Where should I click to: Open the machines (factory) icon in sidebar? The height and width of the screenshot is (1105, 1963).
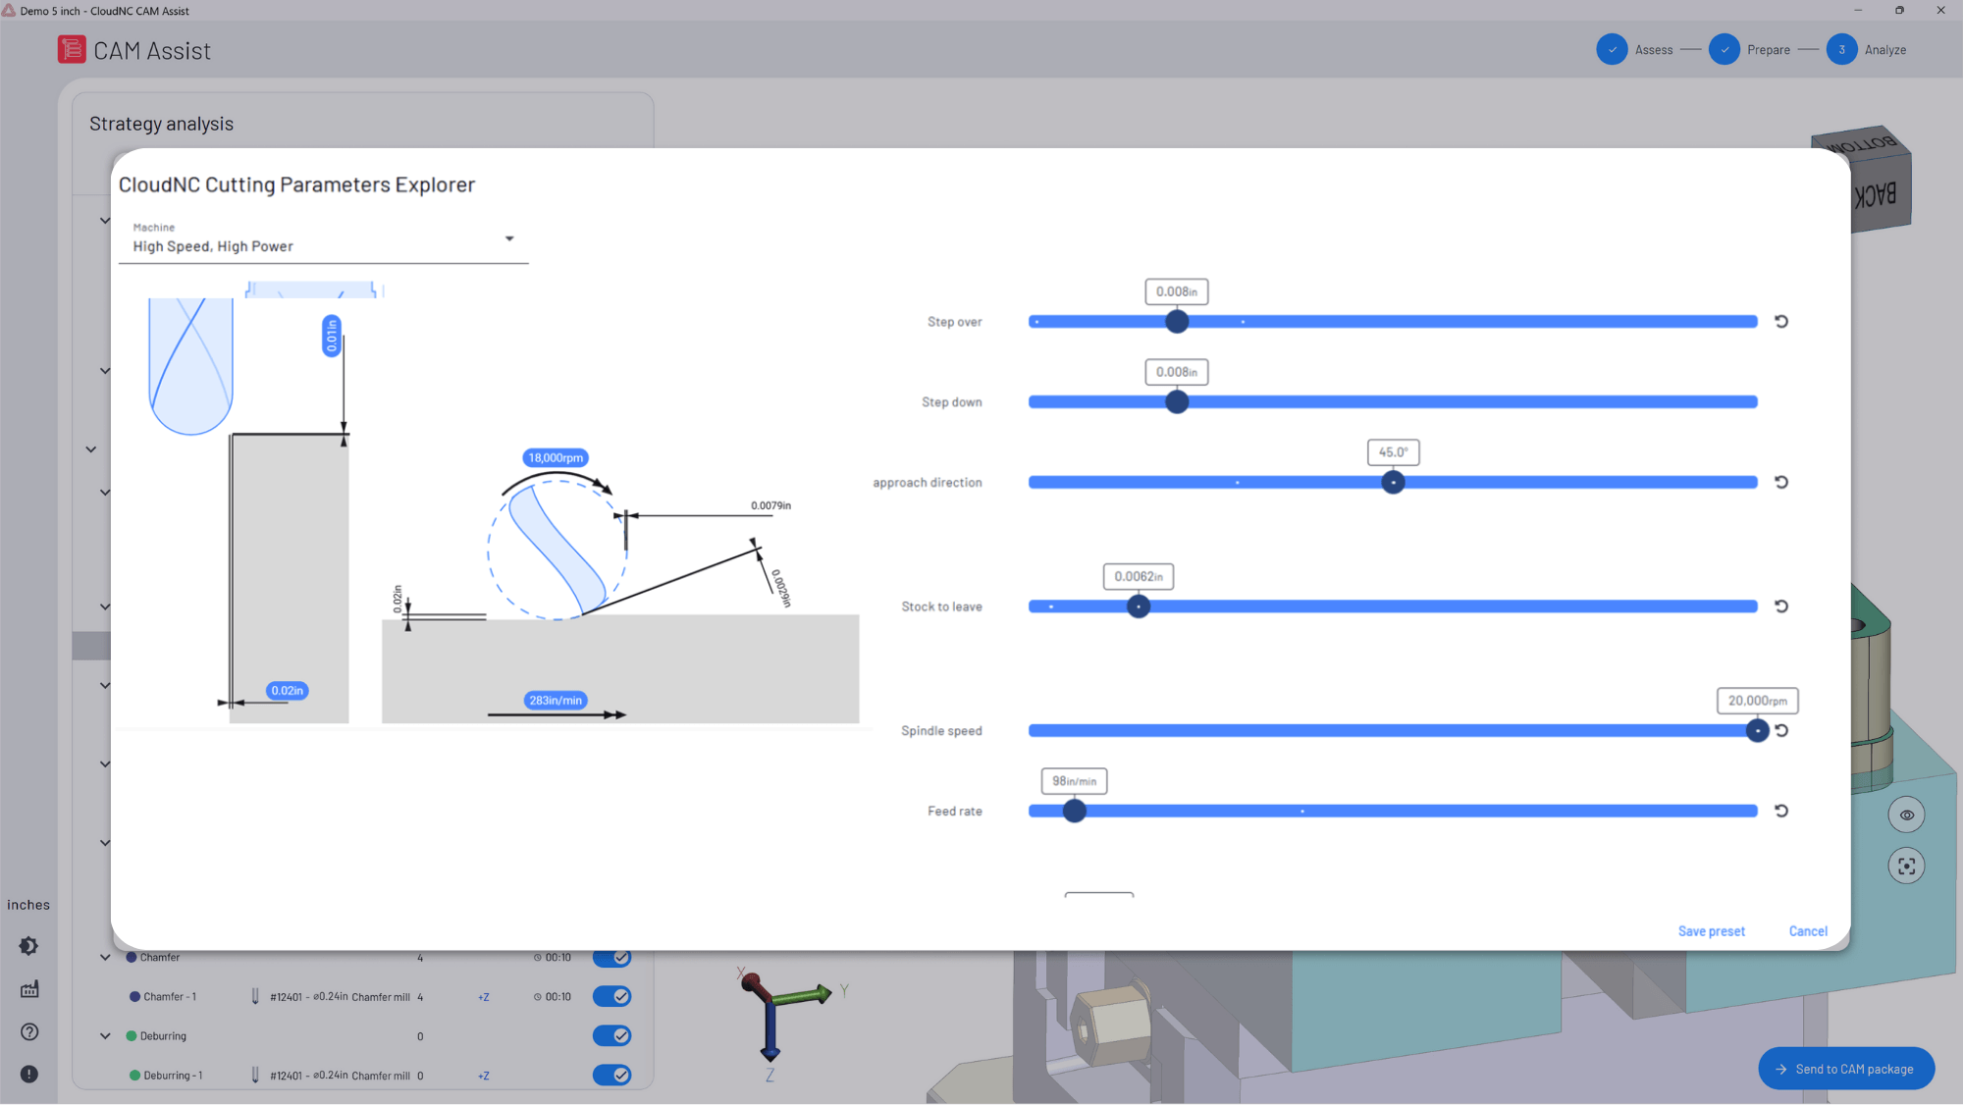(x=28, y=989)
